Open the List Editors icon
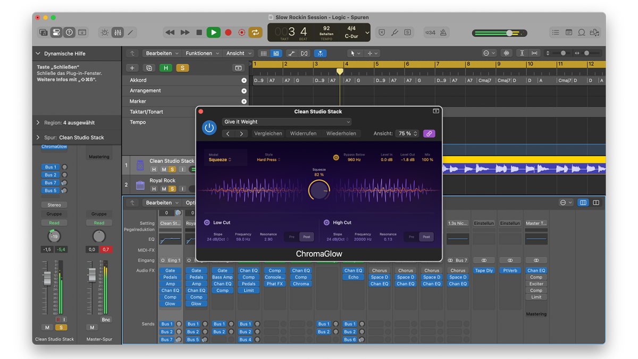This screenshot has width=638, height=359. click(x=556, y=32)
